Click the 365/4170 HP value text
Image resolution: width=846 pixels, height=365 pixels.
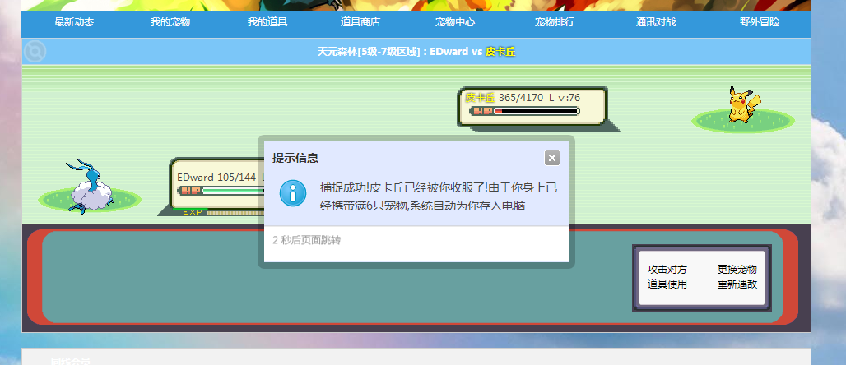click(521, 98)
